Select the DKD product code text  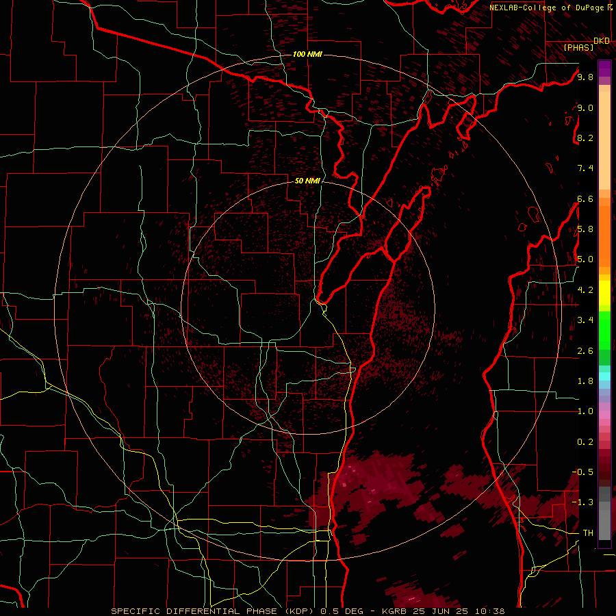pos(602,41)
